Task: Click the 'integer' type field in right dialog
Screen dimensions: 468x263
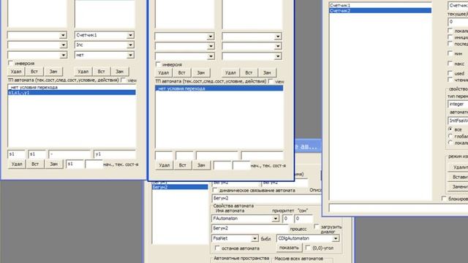Action: point(458,104)
